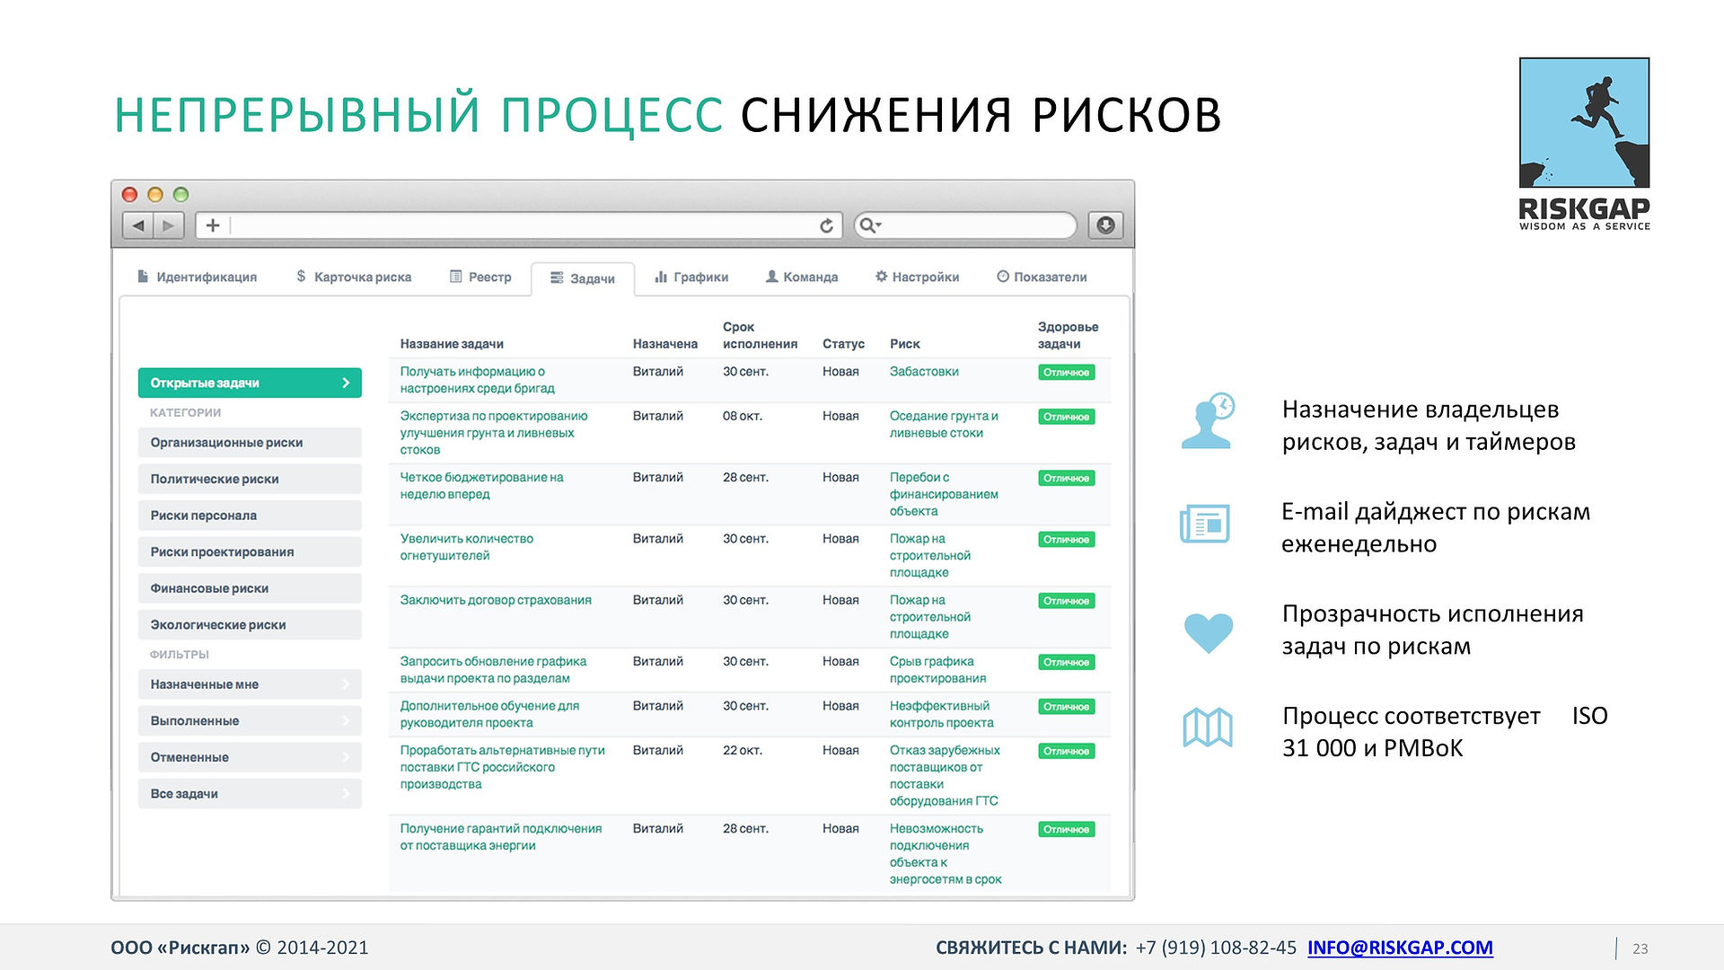Click Отличное badge in 22 окт. row
This screenshot has width=1724, height=970.
click(x=1066, y=751)
